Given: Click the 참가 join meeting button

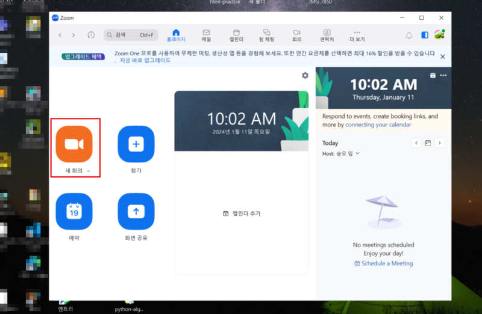Looking at the screenshot, I should pos(136,144).
